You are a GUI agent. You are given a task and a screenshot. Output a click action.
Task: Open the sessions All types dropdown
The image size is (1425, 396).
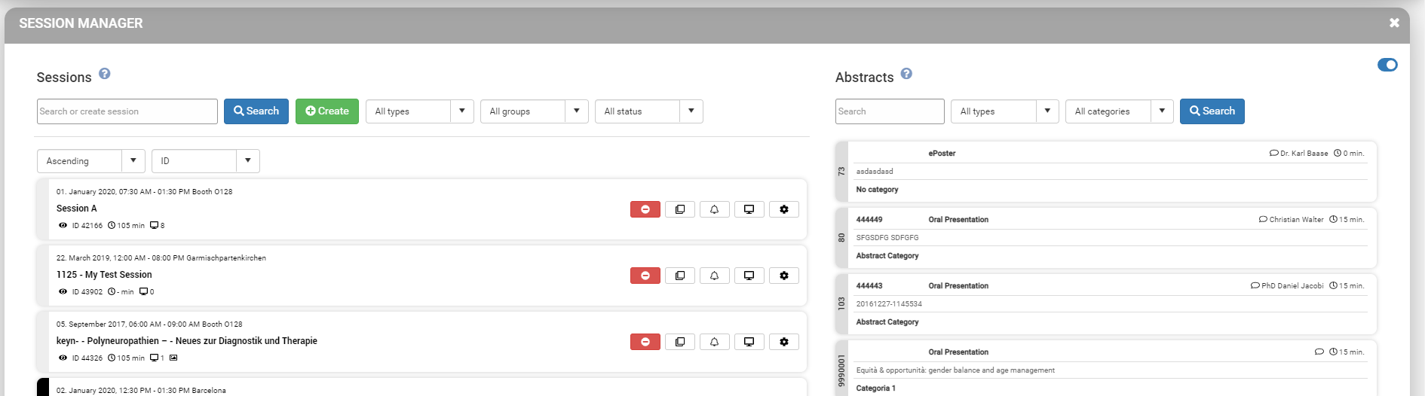coord(420,111)
